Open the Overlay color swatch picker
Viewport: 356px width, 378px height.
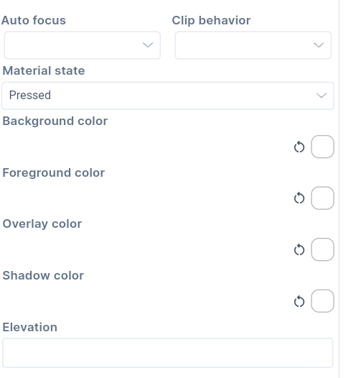click(322, 249)
